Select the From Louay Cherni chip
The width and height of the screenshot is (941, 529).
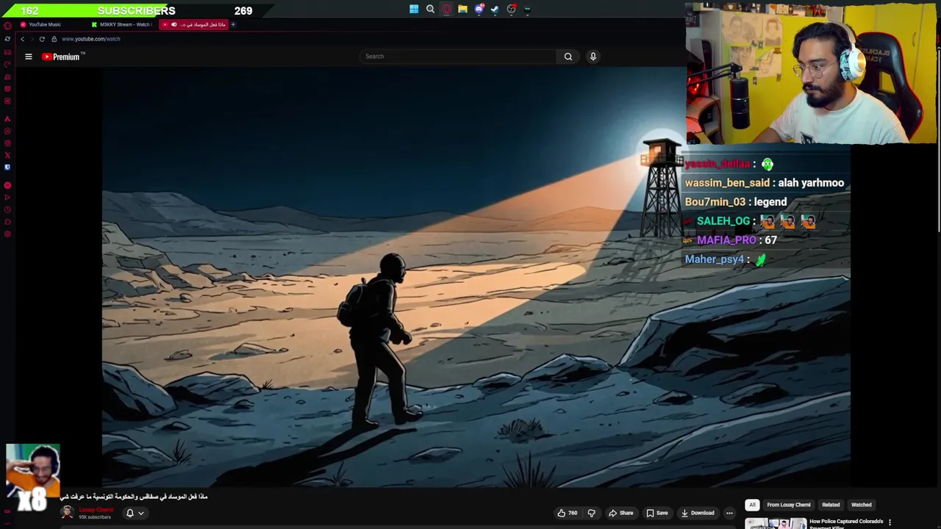[x=789, y=505]
